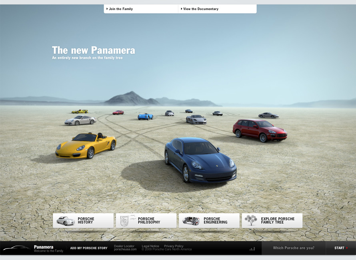Select the gray coupe at far right
Viewport: 356px width, 260px height.
pos(268,115)
